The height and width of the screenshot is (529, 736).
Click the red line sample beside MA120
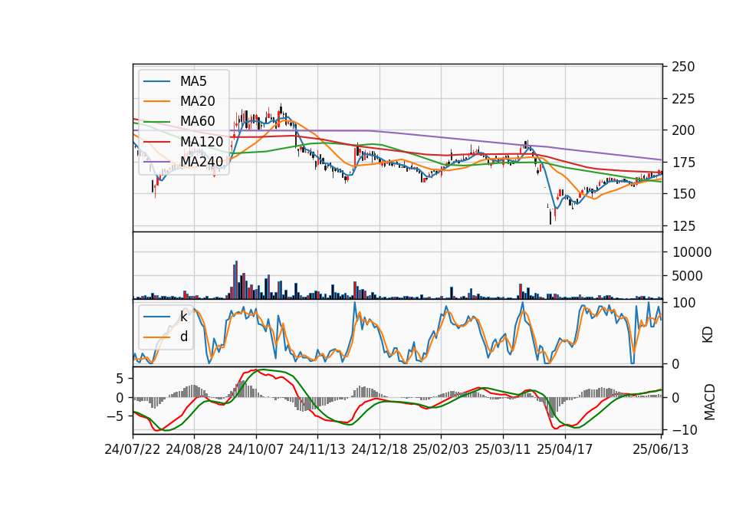pos(156,141)
